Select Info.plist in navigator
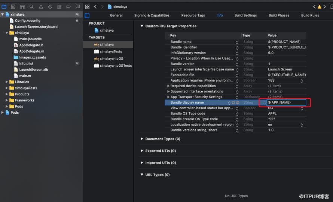The width and height of the screenshot is (333, 202). click(x=26, y=63)
